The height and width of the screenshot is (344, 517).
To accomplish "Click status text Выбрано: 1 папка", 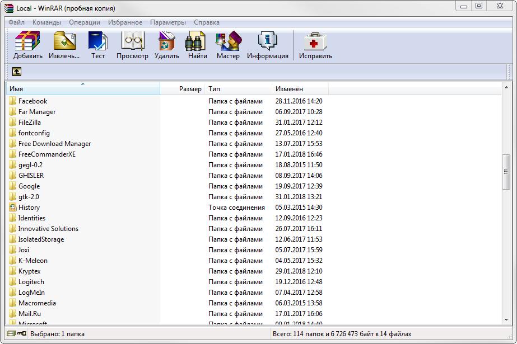I will tap(57, 334).
